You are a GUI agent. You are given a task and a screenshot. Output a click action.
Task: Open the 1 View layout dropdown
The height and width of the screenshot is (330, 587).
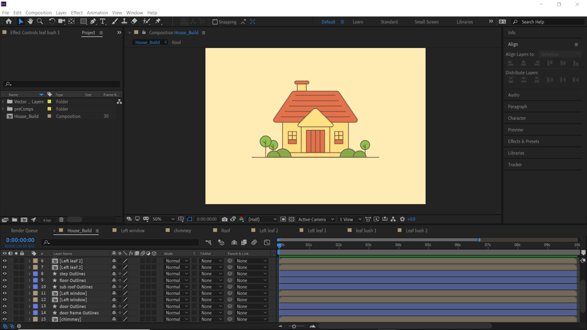click(x=350, y=219)
